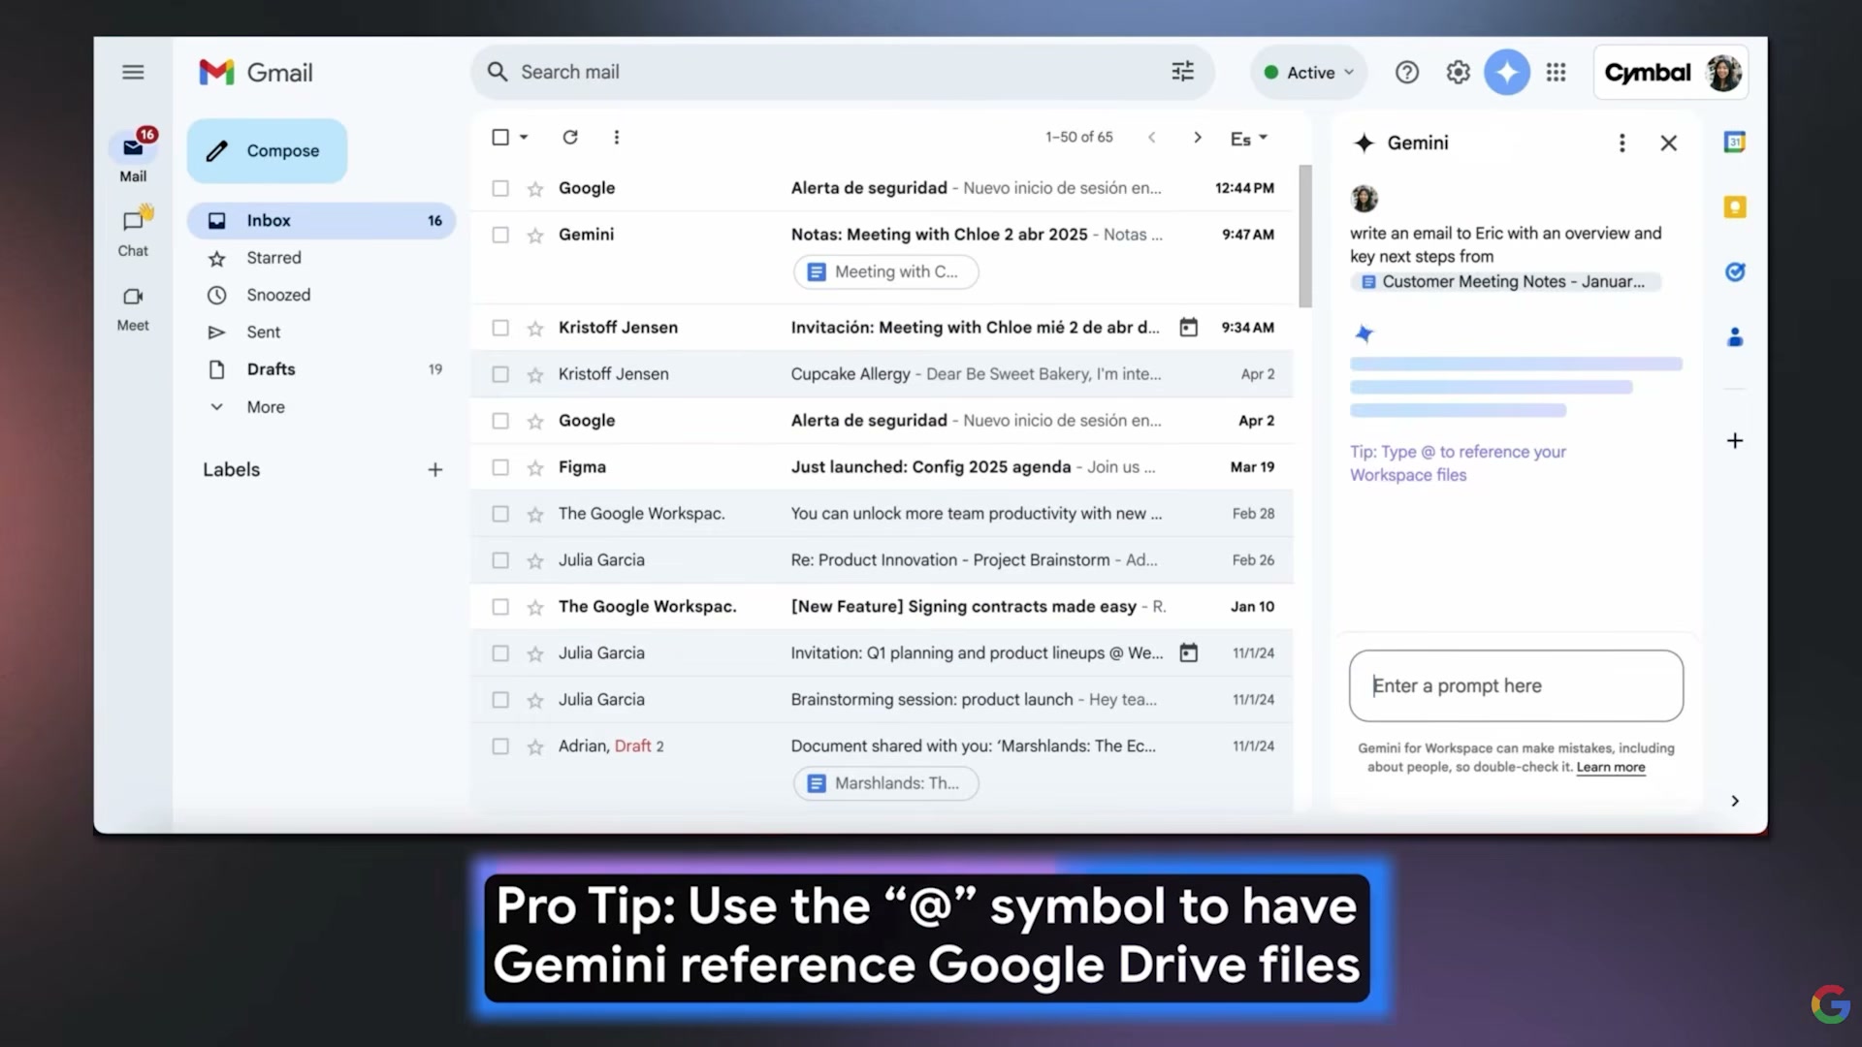Open the Apr 2 Alerta de seguridad email
The width and height of the screenshot is (1862, 1047).
[x=882, y=421]
